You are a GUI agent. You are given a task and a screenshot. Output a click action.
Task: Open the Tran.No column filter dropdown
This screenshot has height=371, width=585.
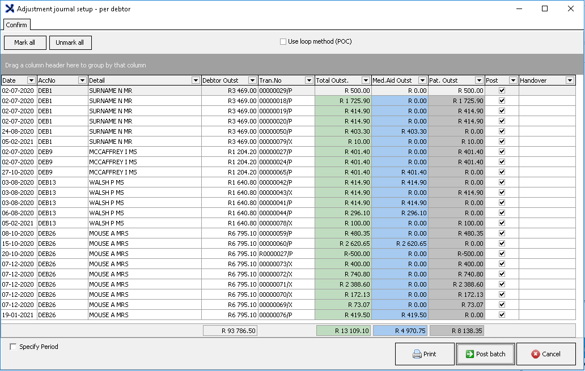[309, 80]
